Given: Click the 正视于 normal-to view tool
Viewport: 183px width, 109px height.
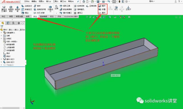Looking at the screenshot, I should tap(128, 8).
